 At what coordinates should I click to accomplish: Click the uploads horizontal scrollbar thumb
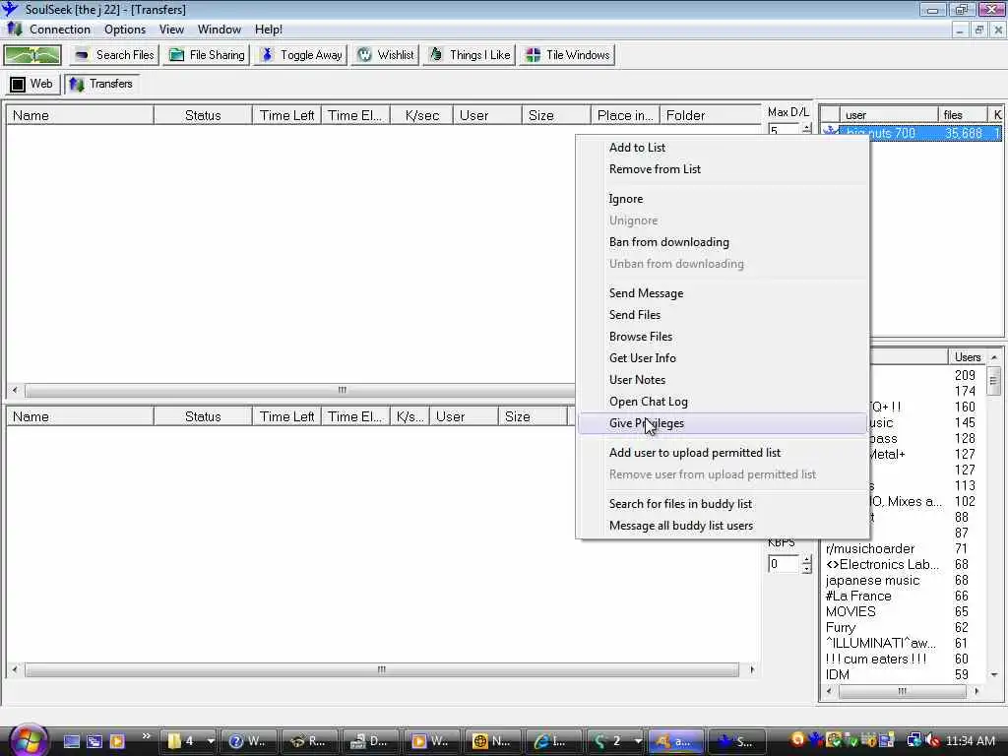(382, 669)
